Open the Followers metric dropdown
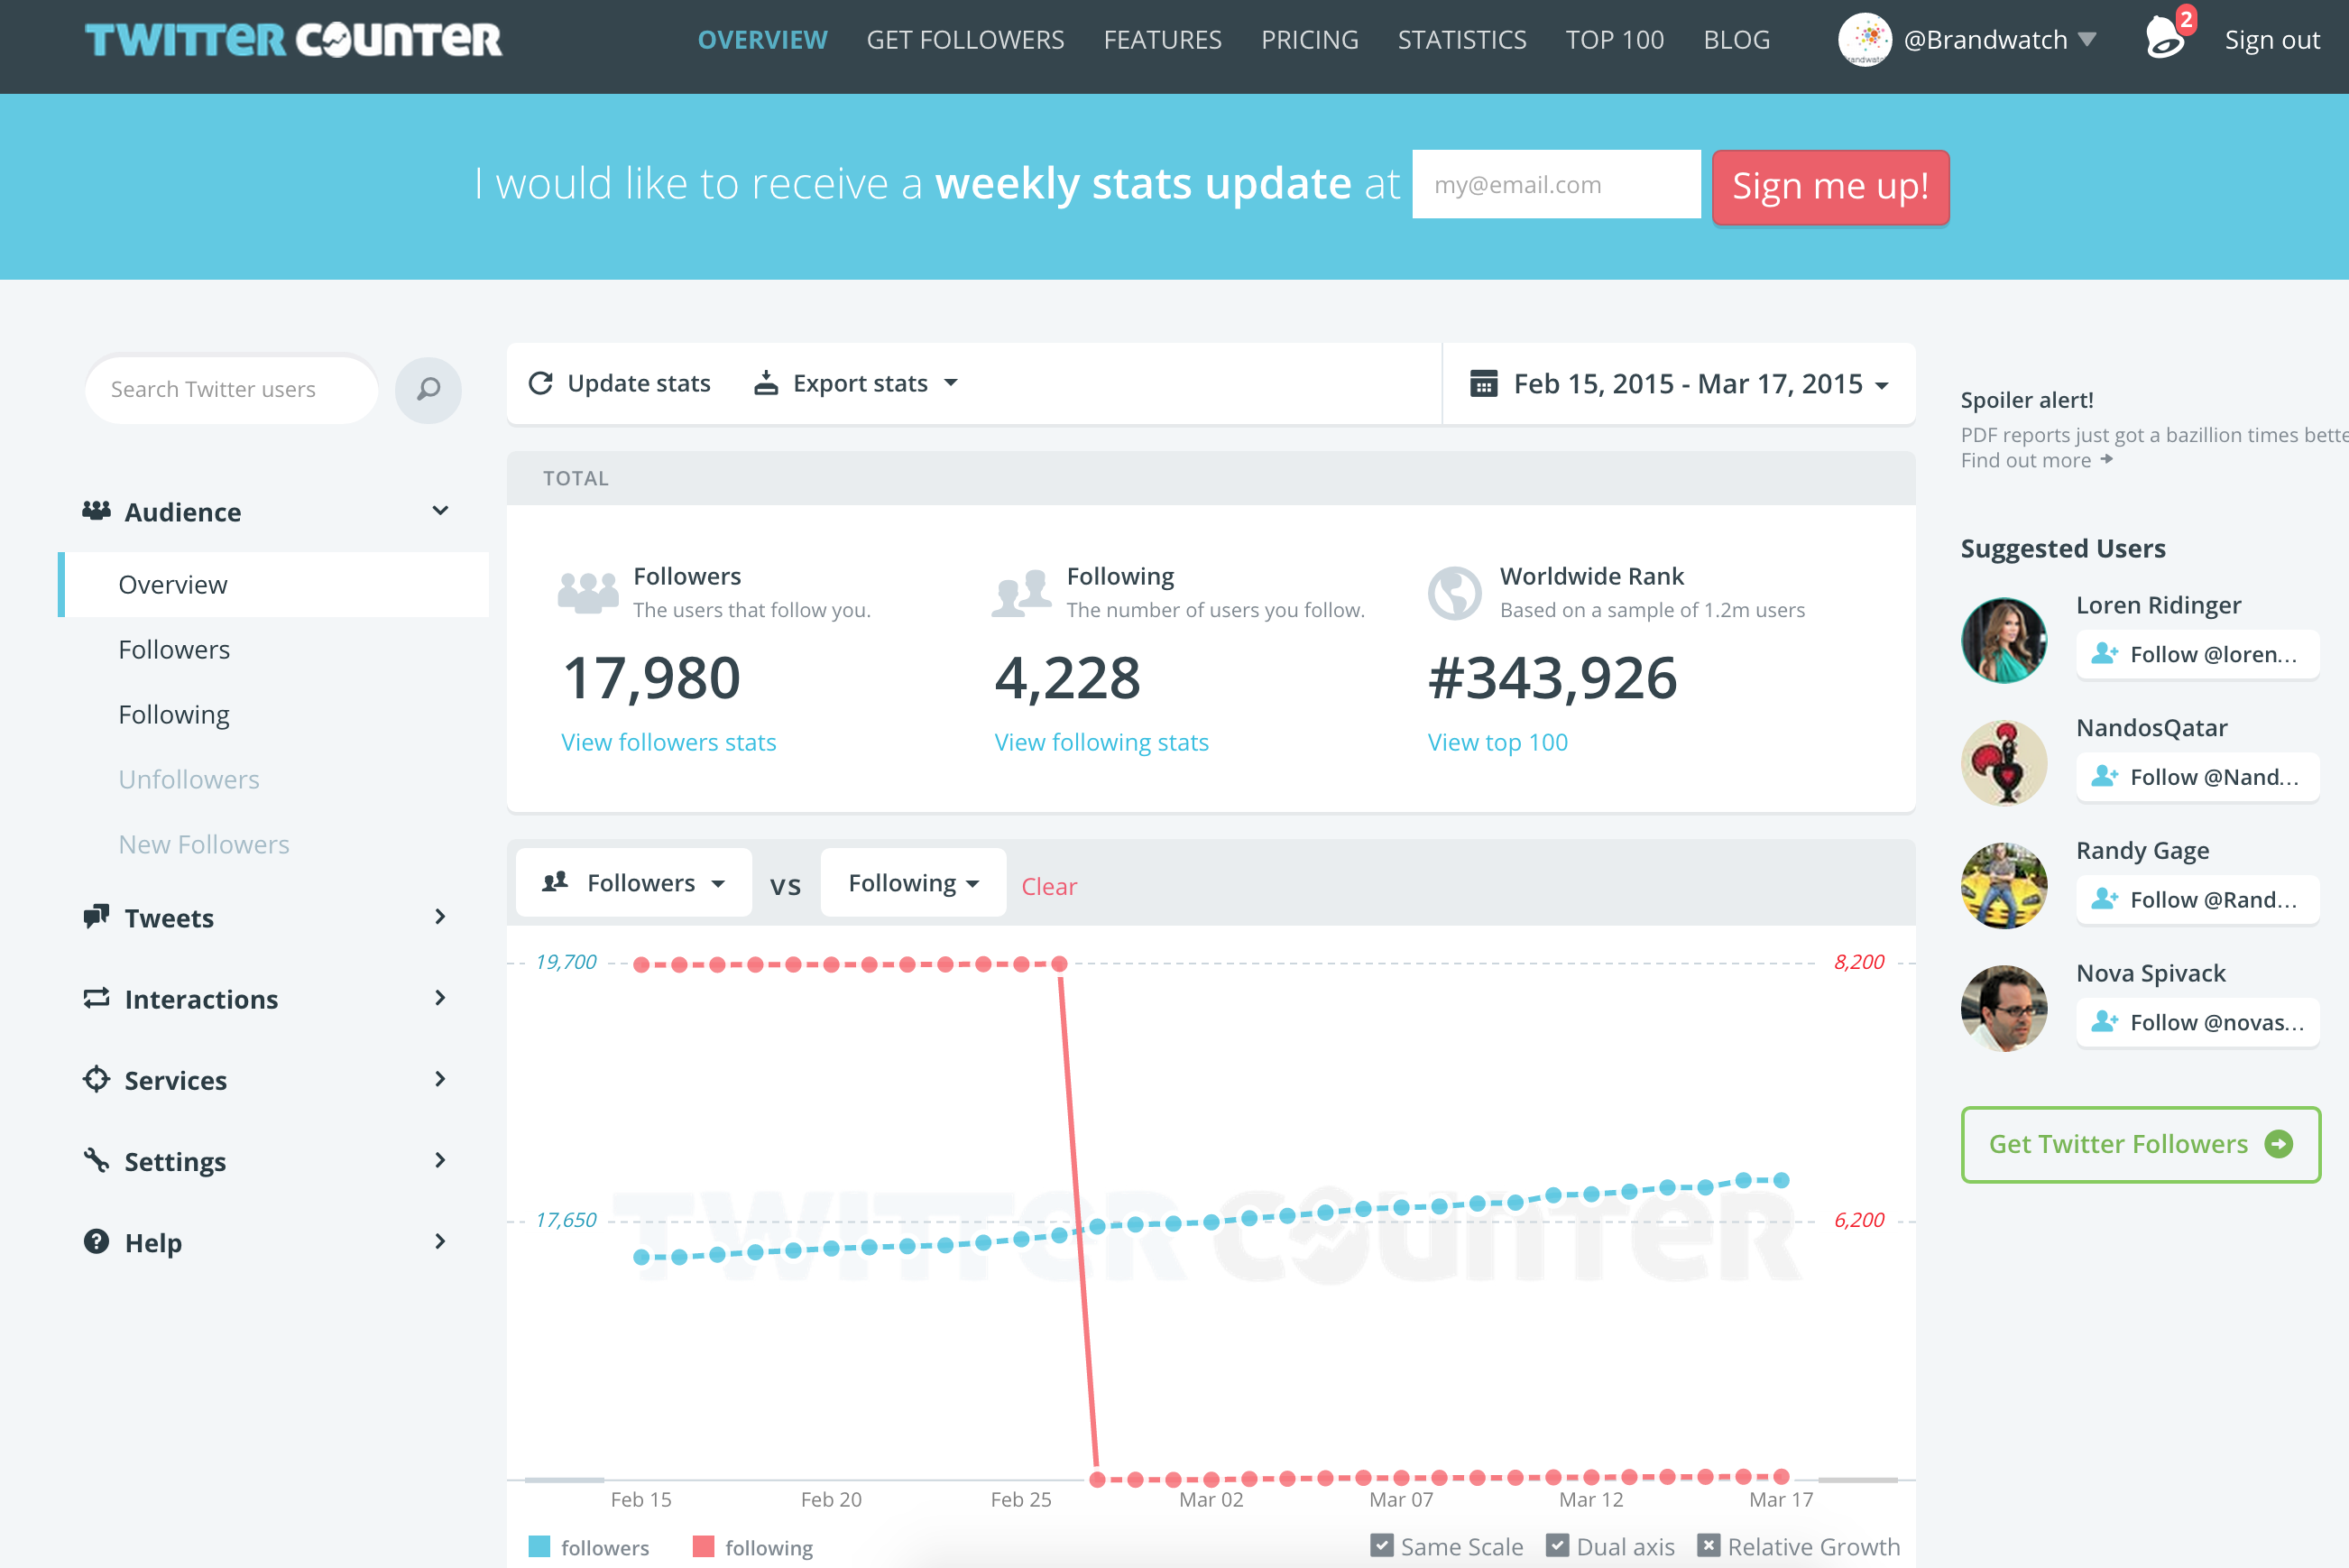Screen dimensions: 2349x1568 pos(634,882)
